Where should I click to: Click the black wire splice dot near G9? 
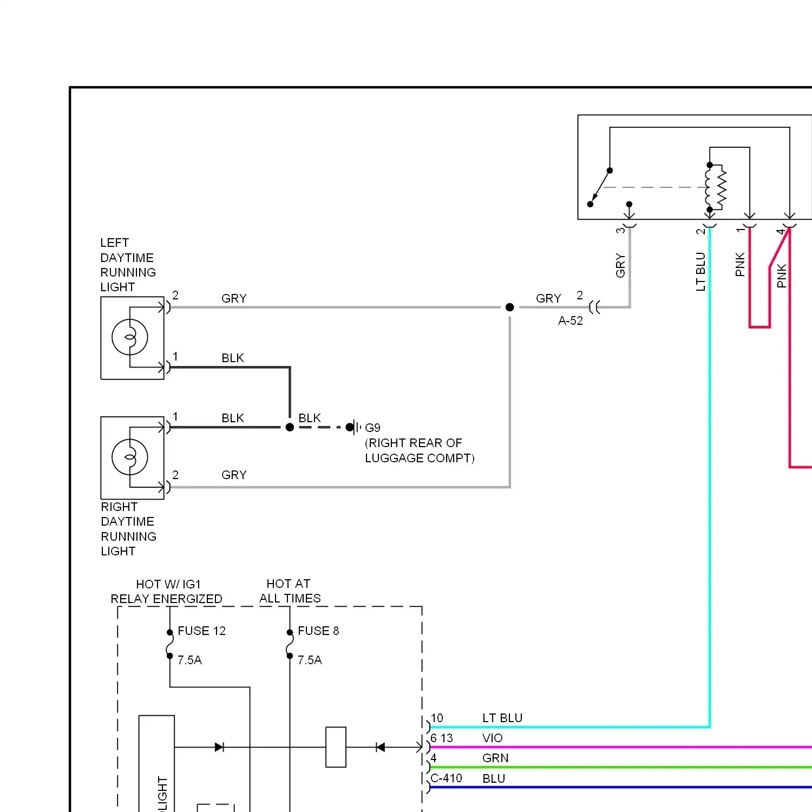pyautogui.click(x=290, y=427)
